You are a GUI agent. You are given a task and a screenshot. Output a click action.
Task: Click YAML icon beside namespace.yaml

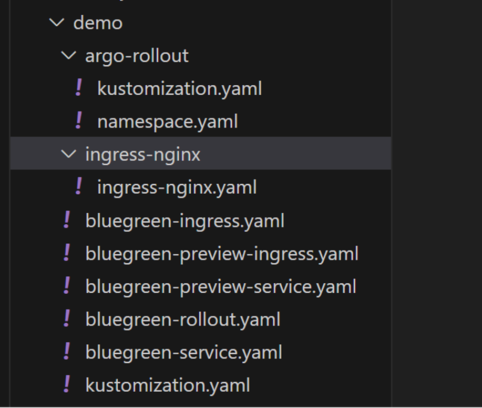pyautogui.click(x=79, y=121)
